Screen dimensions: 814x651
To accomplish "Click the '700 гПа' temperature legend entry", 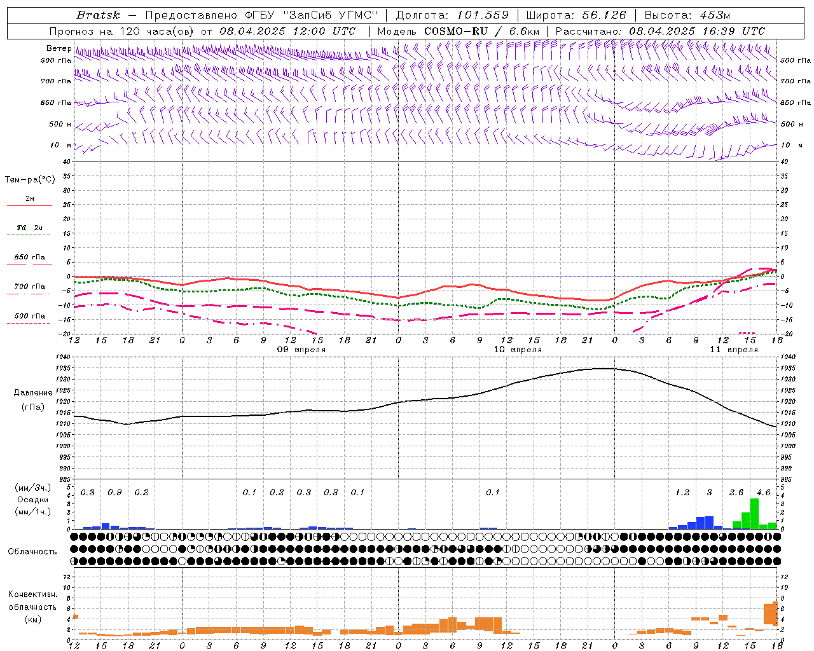I will coord(29,287).
